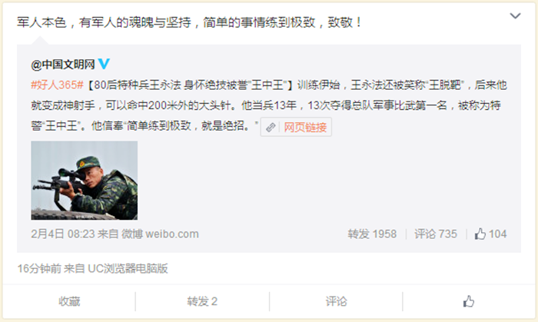Click the repost text 军人本色 headline
Image resolution: width=538 pixels, height=322 pixels.
[189, 22]
